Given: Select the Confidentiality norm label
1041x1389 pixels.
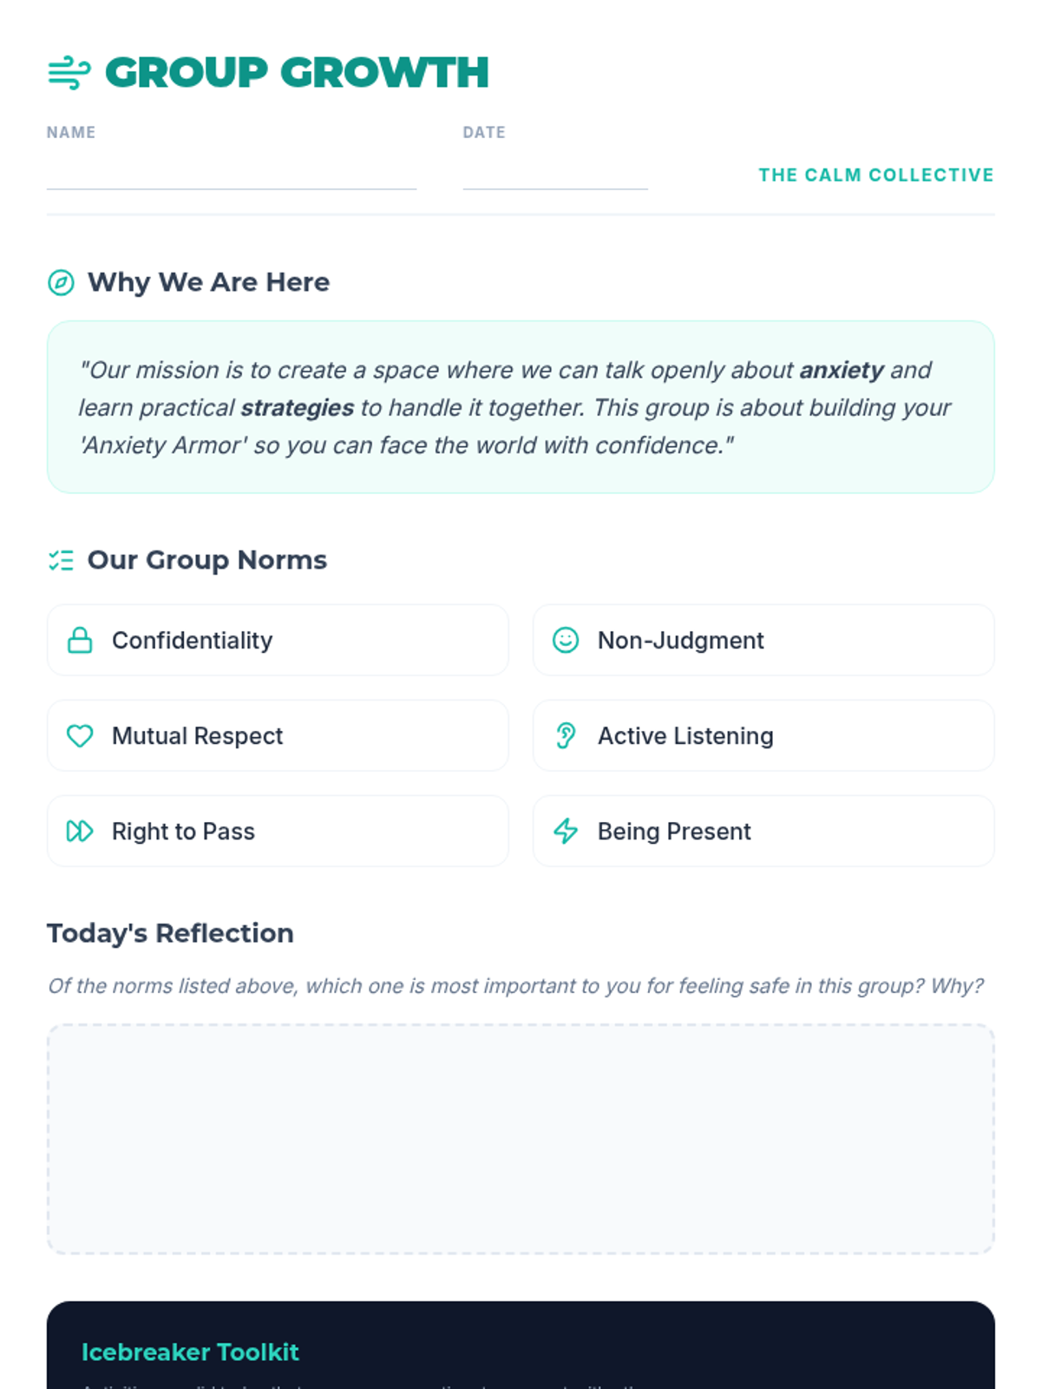Looking at the screenshot, I should coord(193,641).
